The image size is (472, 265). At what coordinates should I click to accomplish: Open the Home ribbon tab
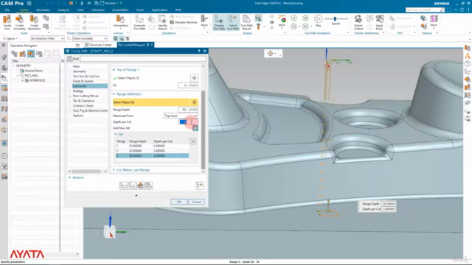click(x=24, y=10)
